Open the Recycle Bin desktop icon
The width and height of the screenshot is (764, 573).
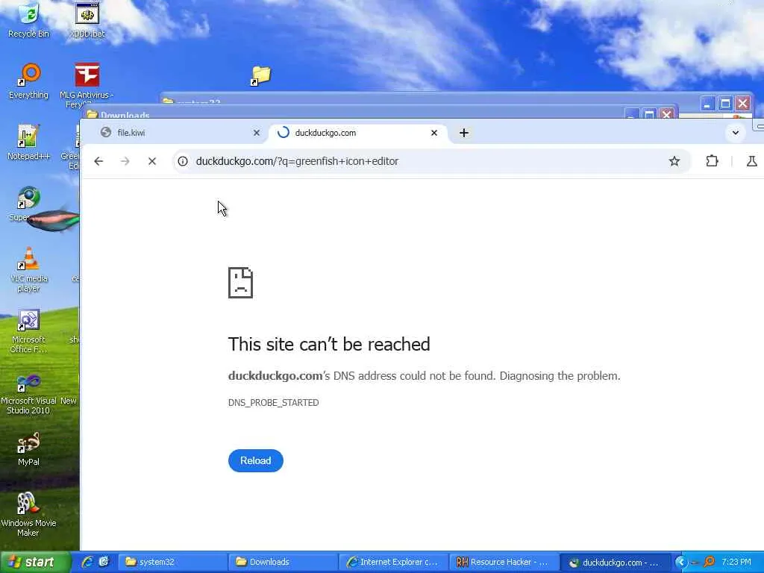pyautogui.click(x=29, y=19)
